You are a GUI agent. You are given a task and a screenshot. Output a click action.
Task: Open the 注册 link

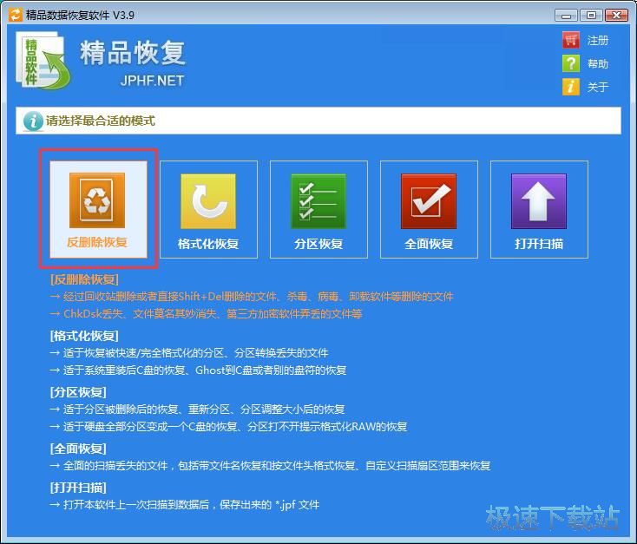(x=598, y=40)
